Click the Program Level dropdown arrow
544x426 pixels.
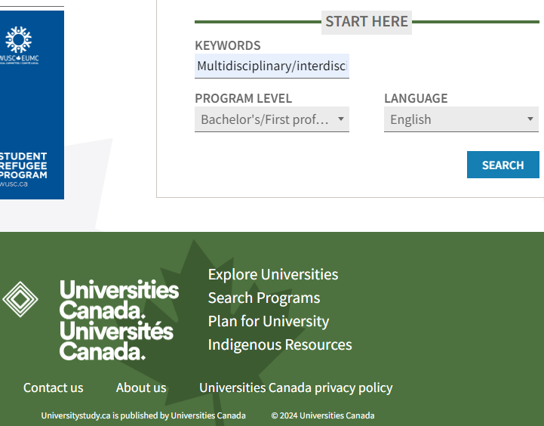(x=341, y=119)
